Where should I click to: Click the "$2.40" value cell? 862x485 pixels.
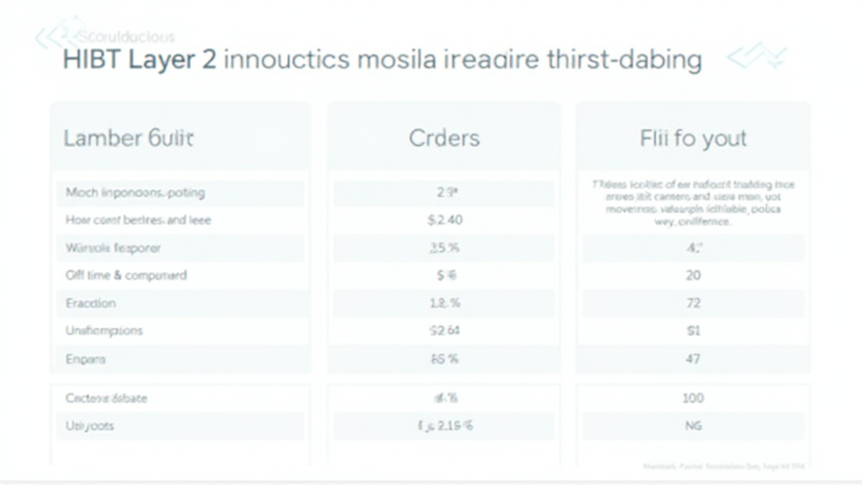tap(444, 220)
